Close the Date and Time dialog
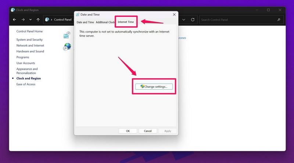294x163 pixels. (x=174, y=14)
